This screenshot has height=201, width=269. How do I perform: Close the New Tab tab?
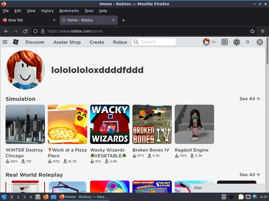(x=54, y=20)
